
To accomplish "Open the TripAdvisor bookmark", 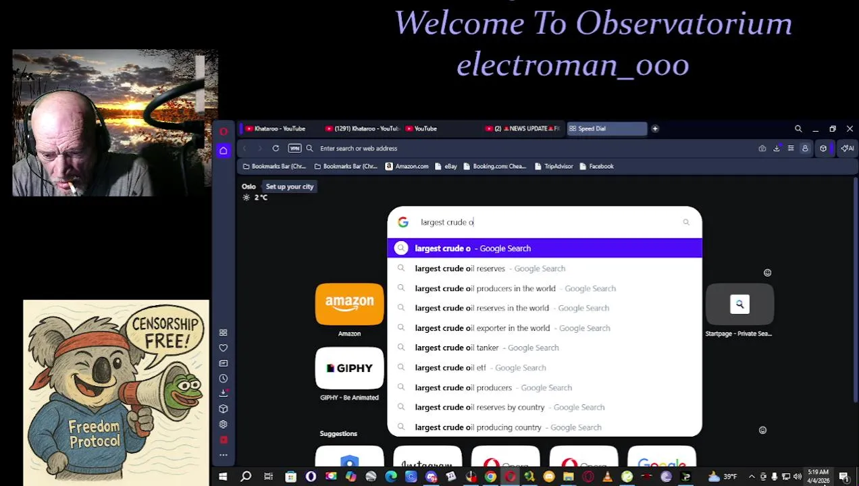I will click(x=554, y=166).
